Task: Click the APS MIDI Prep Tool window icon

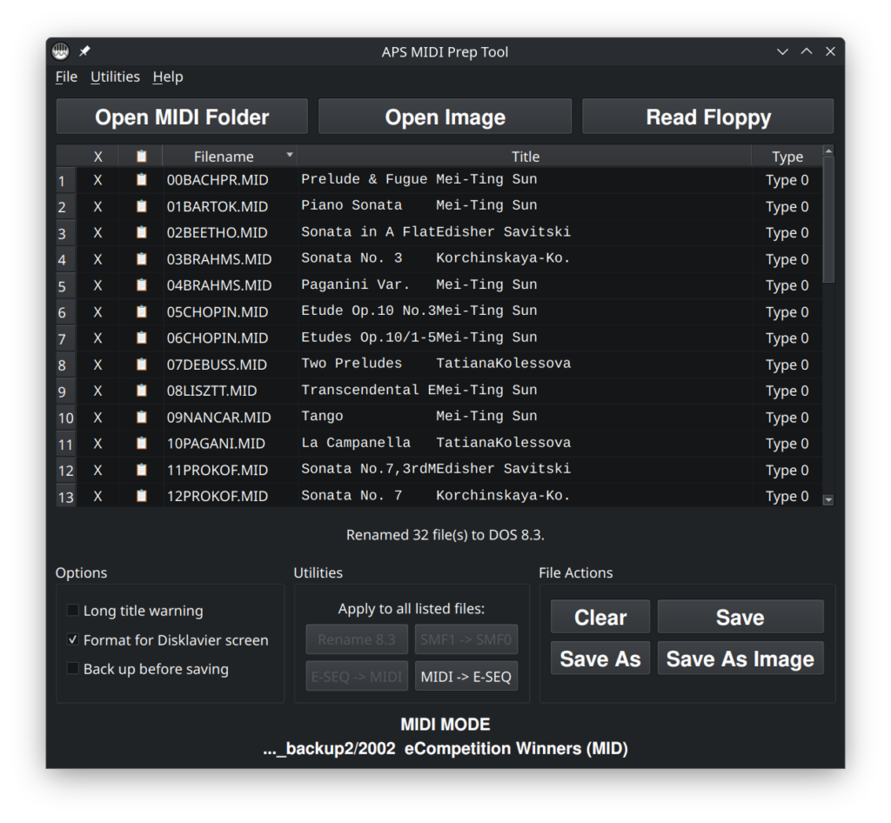Action: coord(59,50)
